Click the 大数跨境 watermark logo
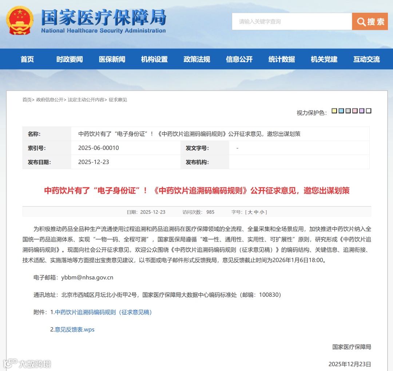Image resolution: width=393 pixels, height=371 pixels. tap(27, 363)
